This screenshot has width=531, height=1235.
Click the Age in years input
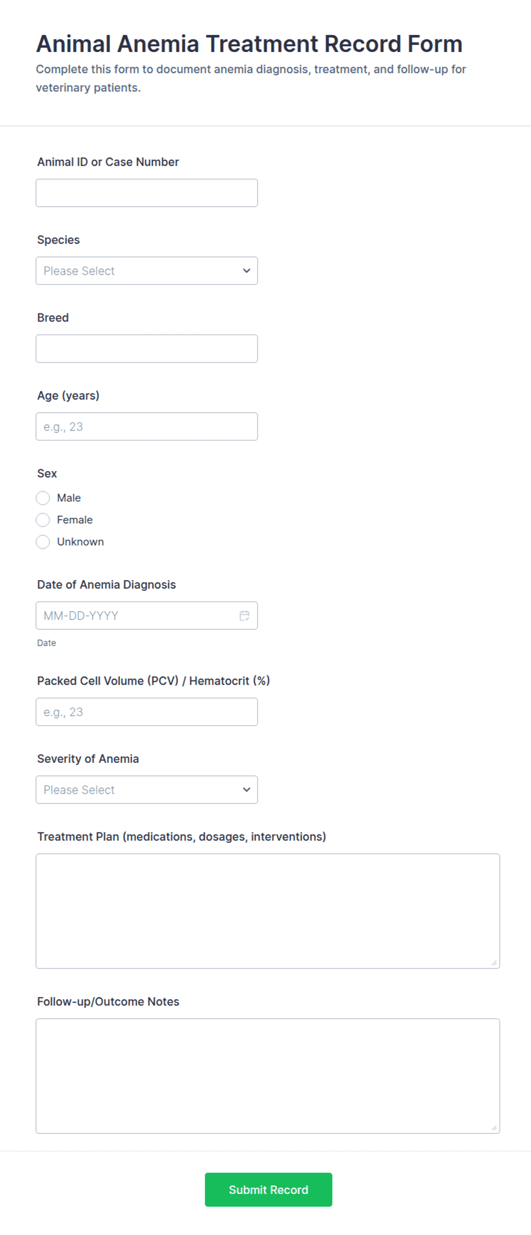146,426
